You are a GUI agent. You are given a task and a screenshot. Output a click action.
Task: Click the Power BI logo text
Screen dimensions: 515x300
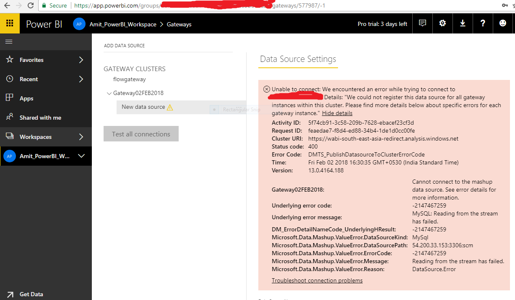tap(44, 24)
